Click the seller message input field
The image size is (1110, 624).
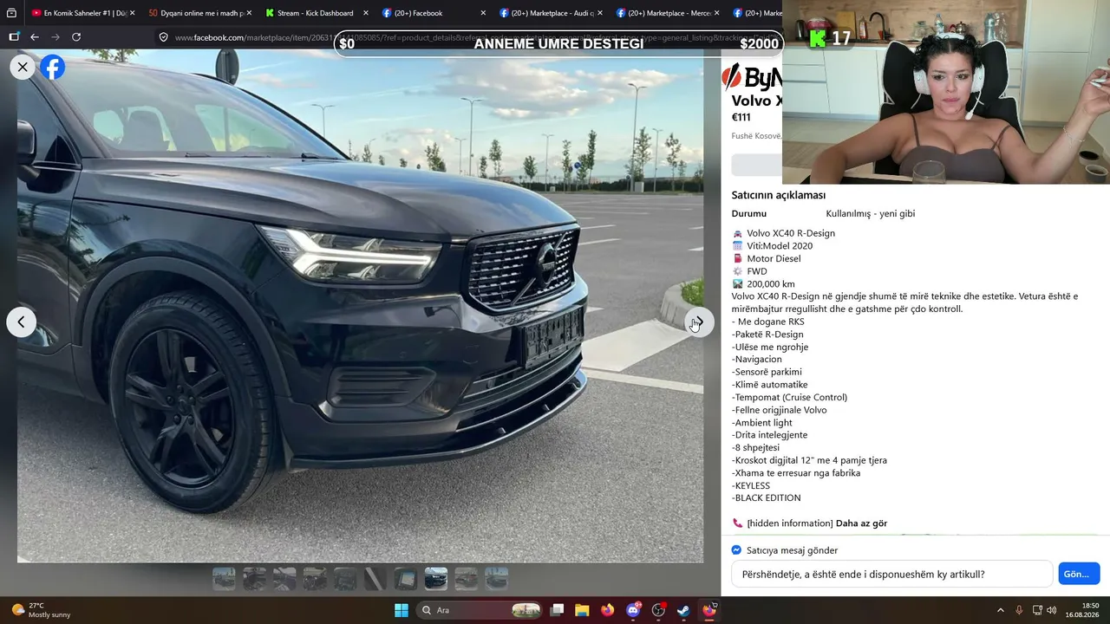[x=891, y=574]
